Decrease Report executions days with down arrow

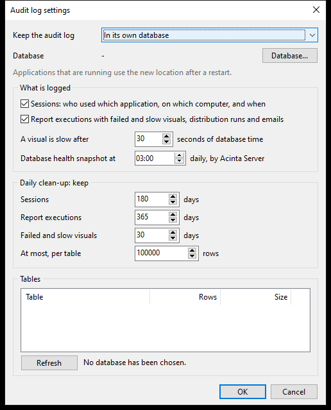173,220
